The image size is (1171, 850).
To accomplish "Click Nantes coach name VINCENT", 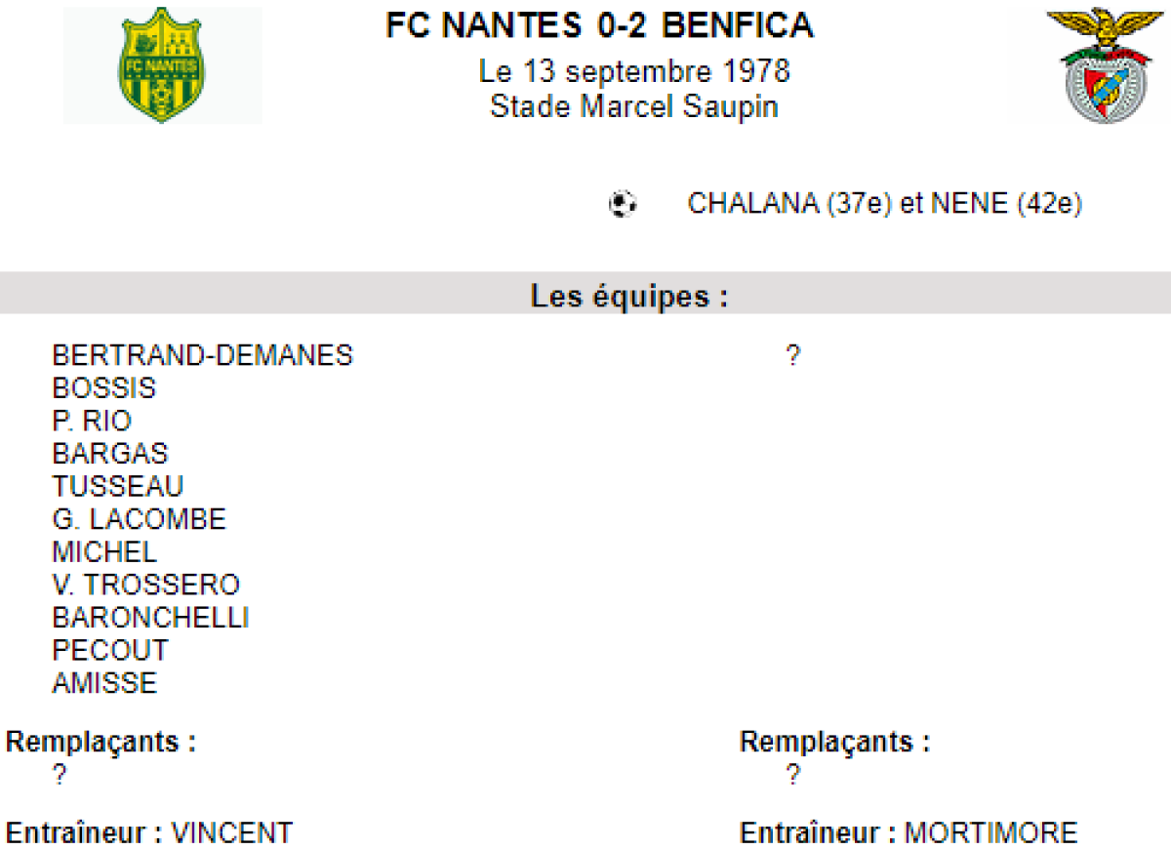I will coord(232,833).
